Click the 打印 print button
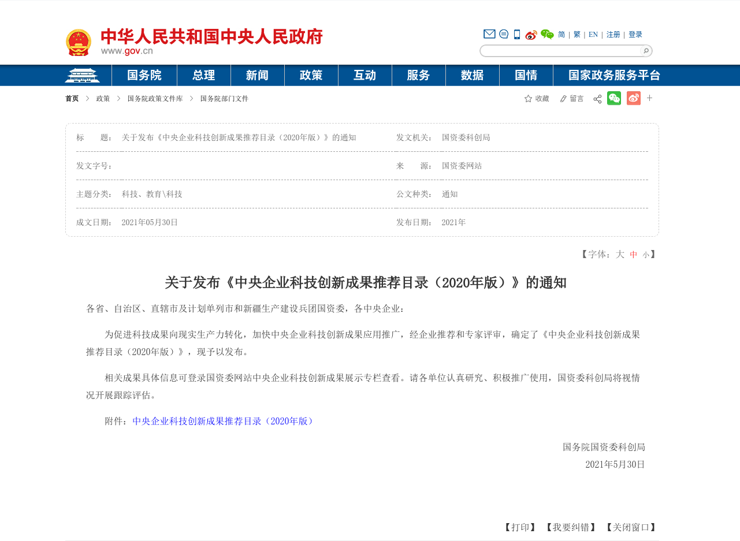This screenshot has width=740, height=541. tap(519, 527)
